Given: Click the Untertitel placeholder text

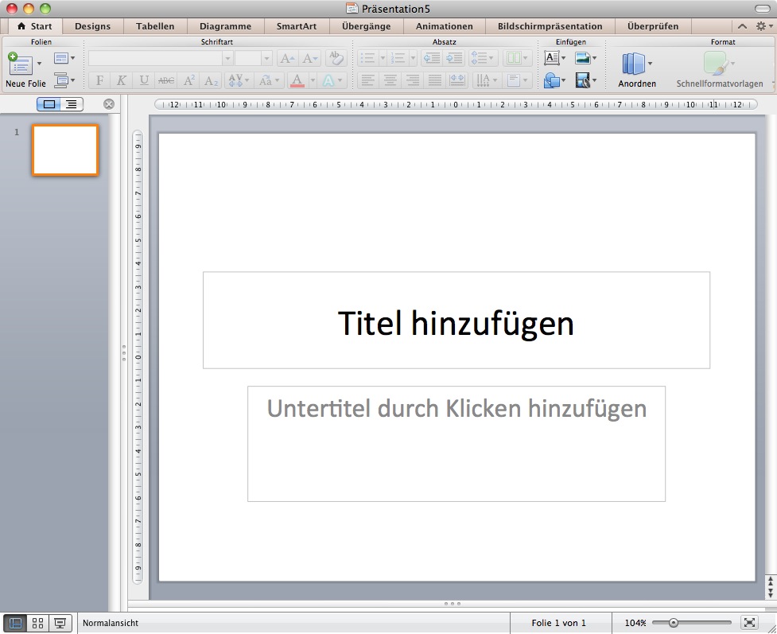Looking at the screenshot, I should 456,409.
